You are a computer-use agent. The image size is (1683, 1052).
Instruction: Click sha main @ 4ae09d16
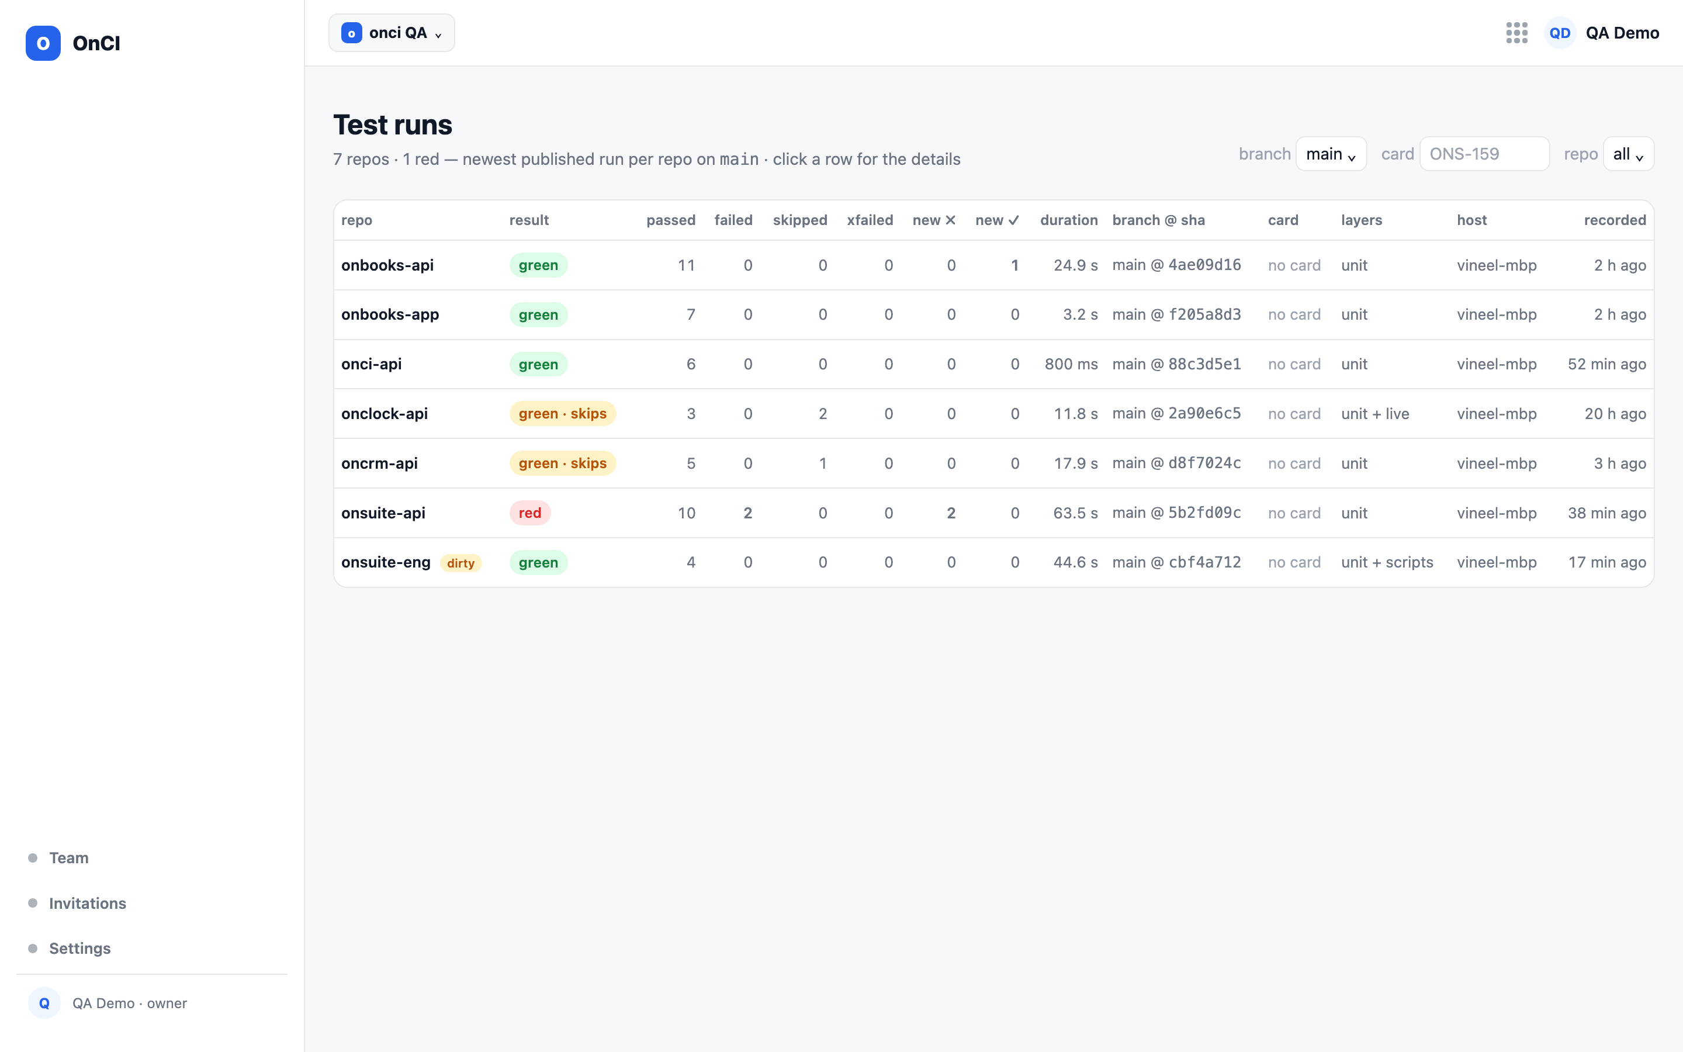1177,265
